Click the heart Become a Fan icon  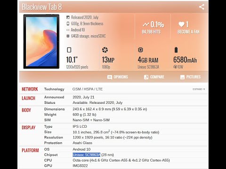[181, 24]
